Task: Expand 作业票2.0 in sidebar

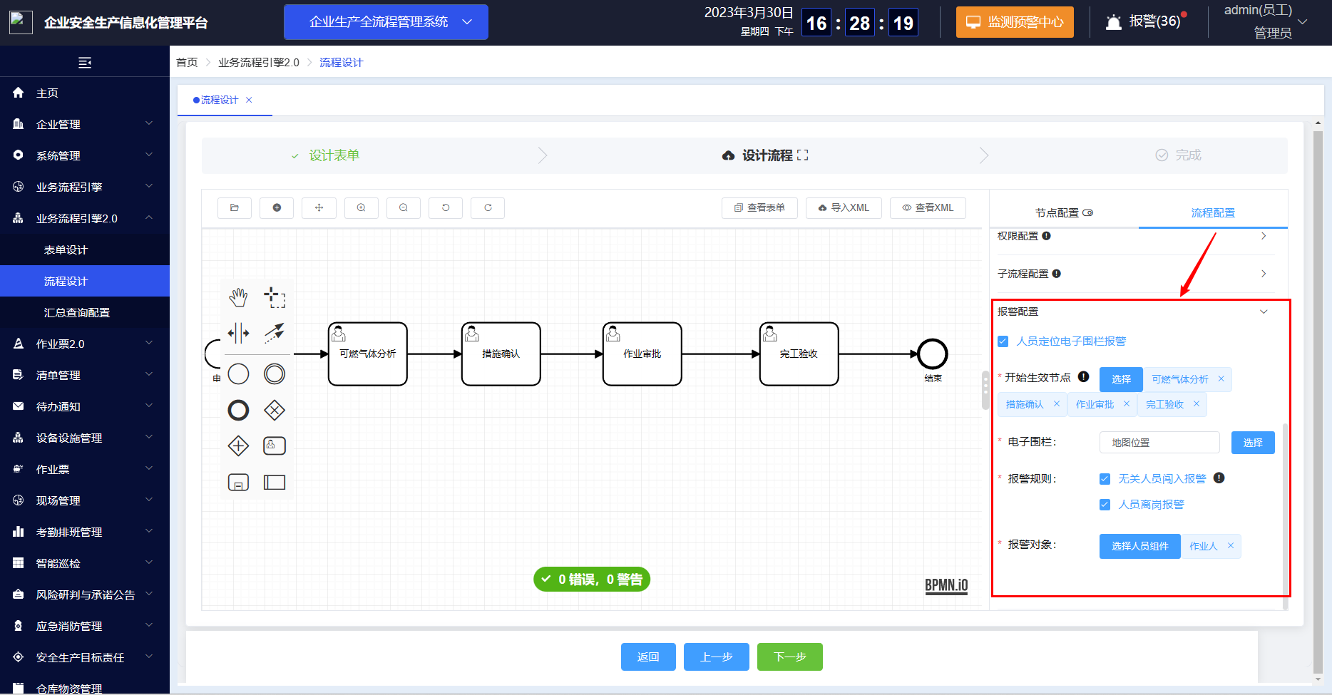Action: 85,344
